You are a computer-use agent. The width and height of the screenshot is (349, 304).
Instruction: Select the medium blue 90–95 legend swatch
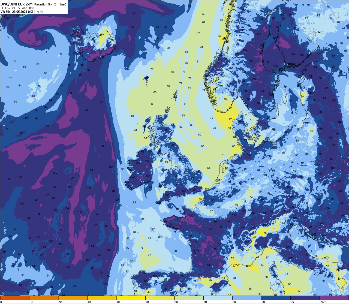coord(276,298)
